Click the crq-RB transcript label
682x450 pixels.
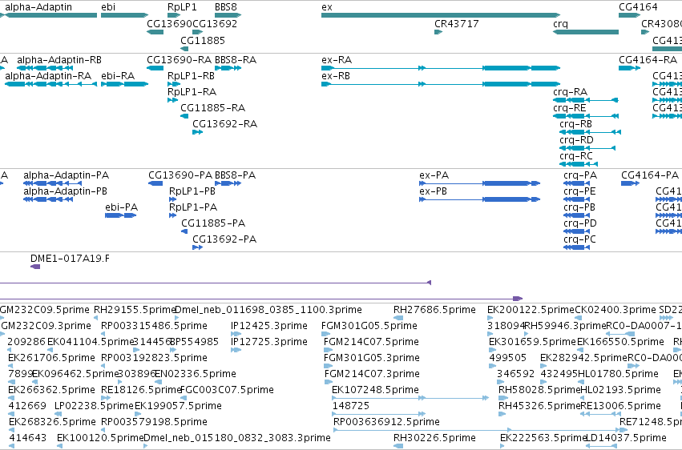click(576, 124)
